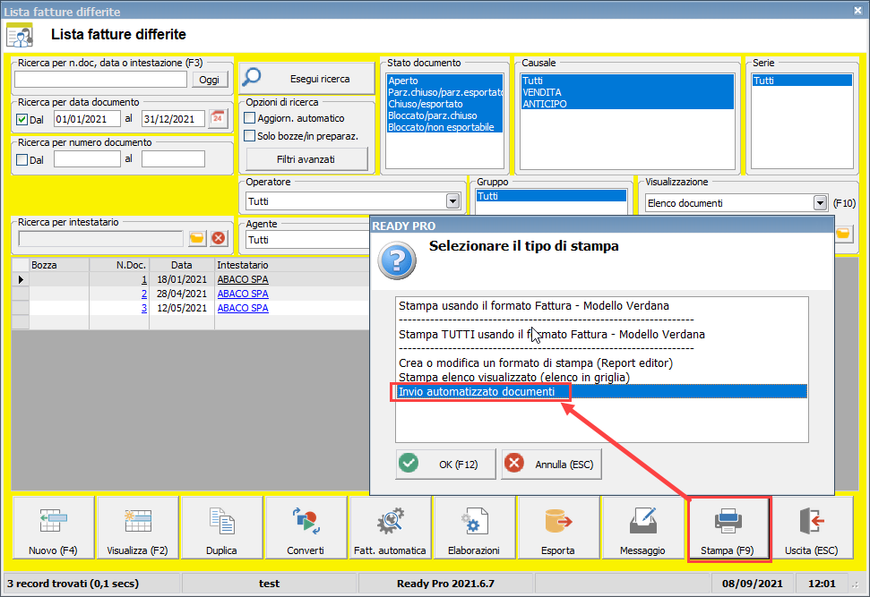Screen dimensions: 870x597
Task: Export documents with Esporta
Action: pos(559,527)
